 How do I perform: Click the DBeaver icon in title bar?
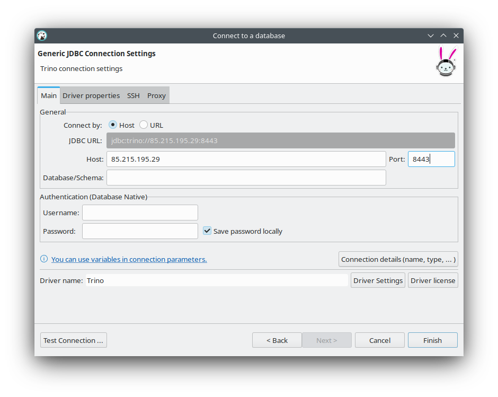point(42,36)
